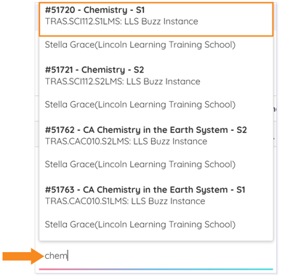The height and width of the screenshot is (279, 282).
Task: Click the gradient underline below the search input
Action: tap(156, 269)
